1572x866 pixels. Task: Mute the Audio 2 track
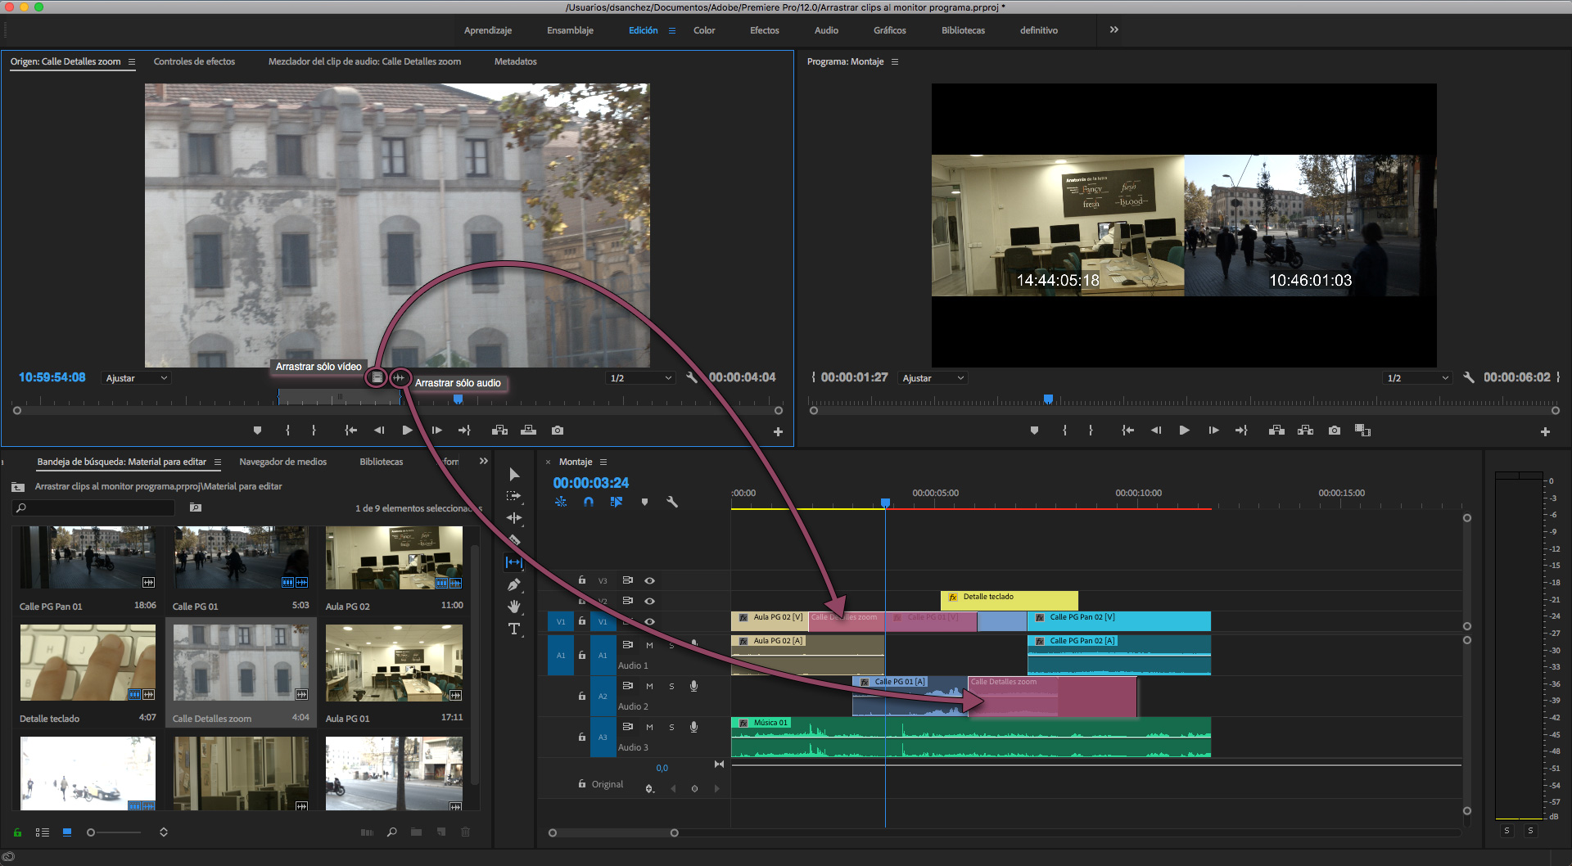[x=649, y=686]
